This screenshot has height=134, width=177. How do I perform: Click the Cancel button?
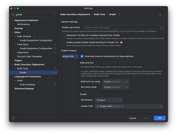click(133, 118)
